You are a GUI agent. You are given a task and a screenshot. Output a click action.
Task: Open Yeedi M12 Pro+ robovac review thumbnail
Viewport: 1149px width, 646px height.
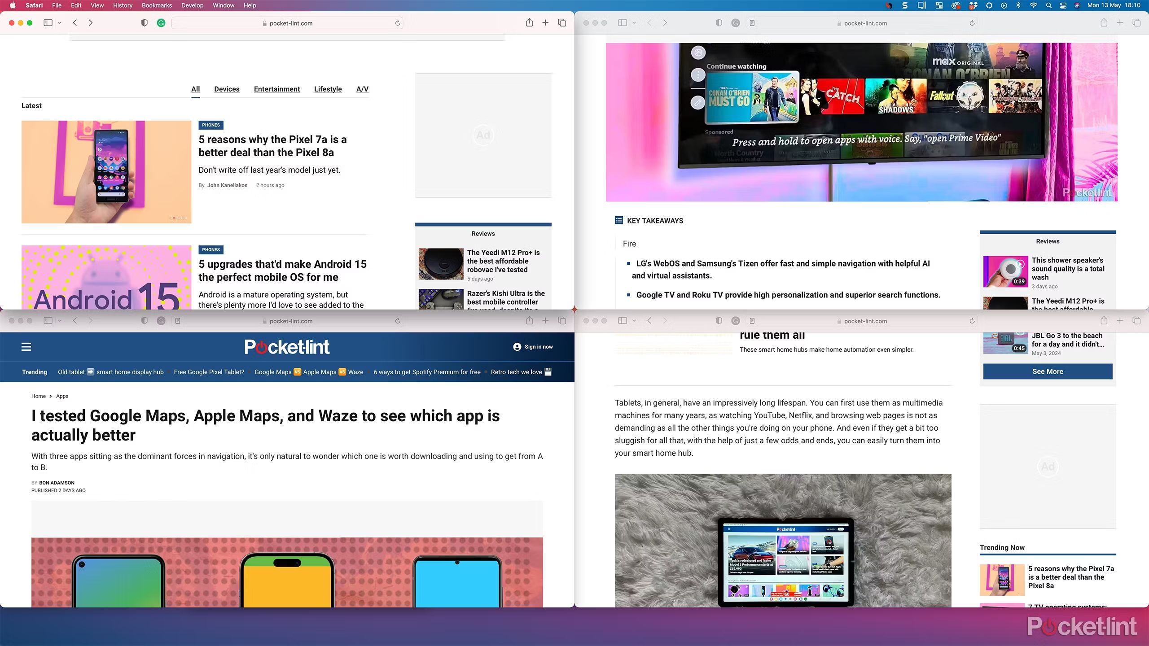click(441, 264)
